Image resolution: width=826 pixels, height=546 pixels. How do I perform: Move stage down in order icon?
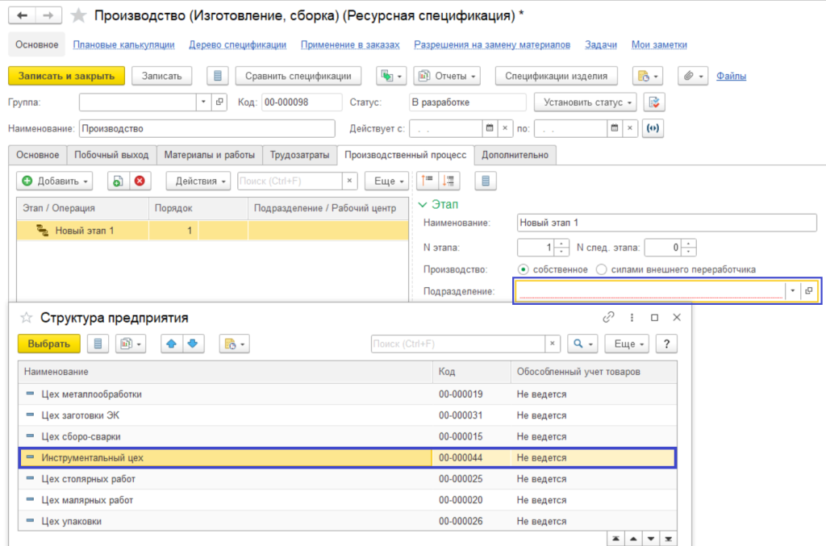(x=448, y=181)
